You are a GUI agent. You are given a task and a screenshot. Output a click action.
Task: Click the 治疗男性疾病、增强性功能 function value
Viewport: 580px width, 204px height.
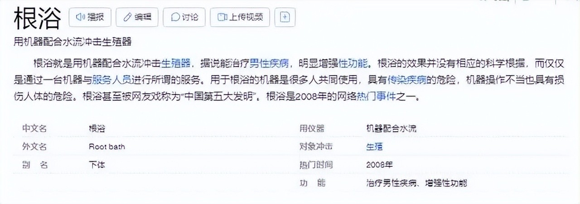[x=416, y=184]
